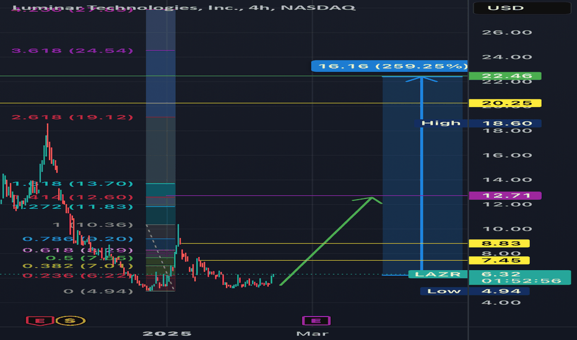This screenshot has width=577, height=340.
Task: Click the yellow S split marker
Action: tap(71, 320)
